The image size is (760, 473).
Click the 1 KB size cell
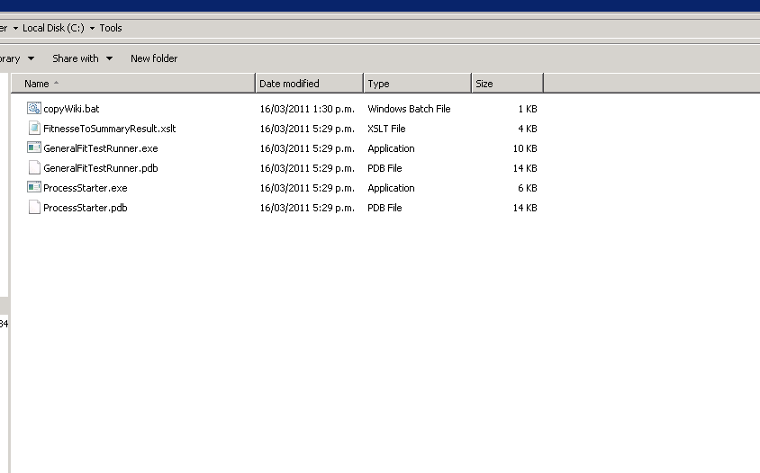click(x=528, y=109)
